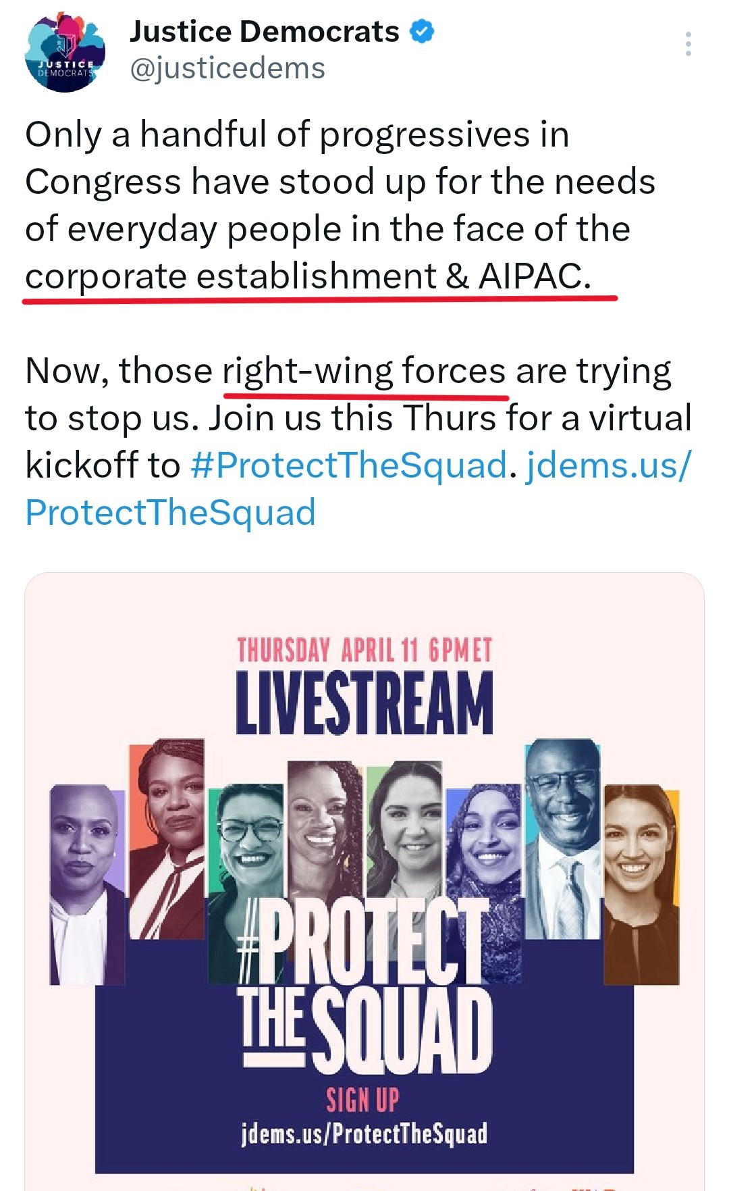Click the Justice Democrats display name
Image resolution: width=729 pixels, height=1191 pixels.
[264, 32]
